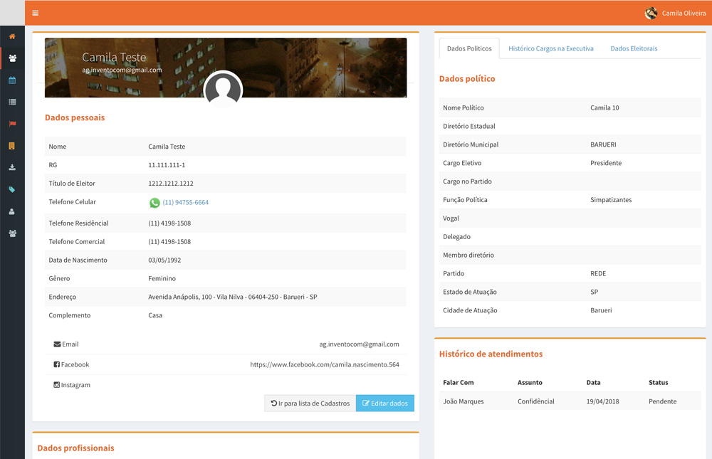712x459 pixels.
Task: Open the teal tag icon in sidebar
Action: coord(12,189)
